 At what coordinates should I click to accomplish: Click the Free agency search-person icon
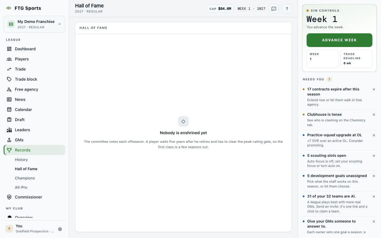click(9, 89)
